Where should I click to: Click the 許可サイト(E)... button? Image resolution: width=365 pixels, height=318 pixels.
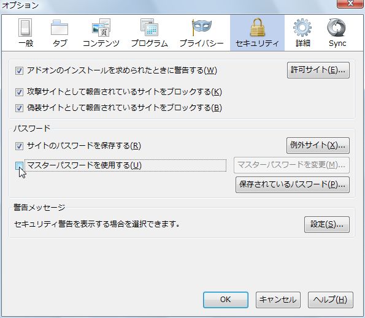coord(318,70)
